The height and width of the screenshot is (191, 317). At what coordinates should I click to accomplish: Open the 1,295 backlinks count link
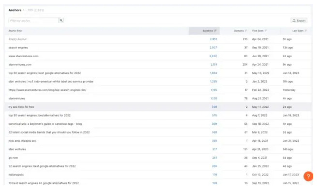coord(213,82)
